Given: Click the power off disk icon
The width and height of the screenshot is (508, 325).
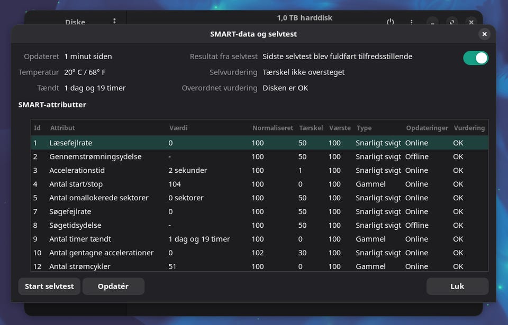Looking at the screenshot, I should (x=391, y=22).
